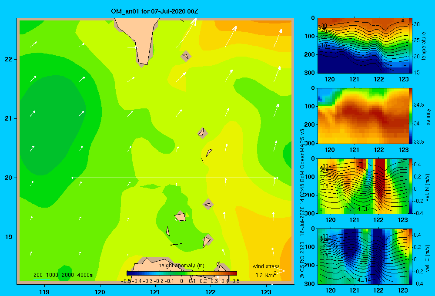This screenshot has width=435, height=296.
Task: Click the longitude 123 tick label on map
Action: click(x=266, y=292)
